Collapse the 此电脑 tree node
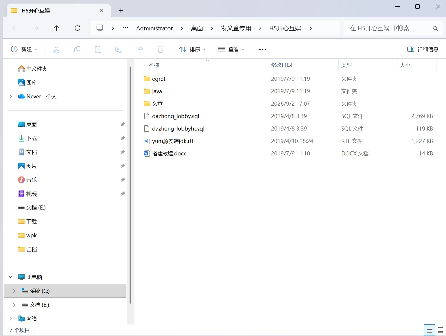 [x=11, y=277]
